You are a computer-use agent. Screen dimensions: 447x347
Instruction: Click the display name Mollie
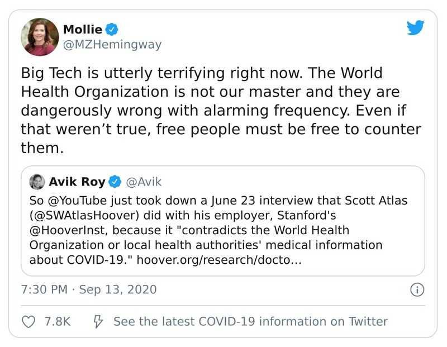point(83,30)
